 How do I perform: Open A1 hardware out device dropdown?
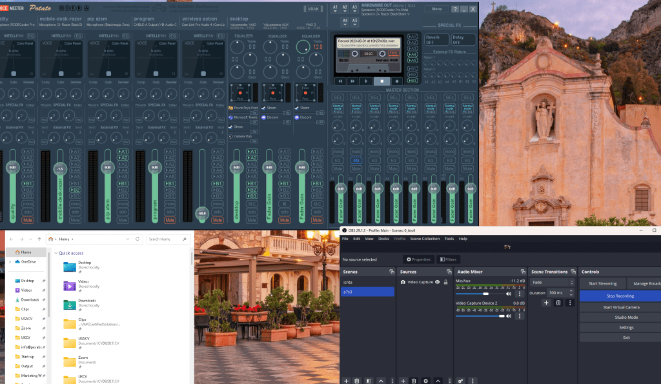click(335, 9)
